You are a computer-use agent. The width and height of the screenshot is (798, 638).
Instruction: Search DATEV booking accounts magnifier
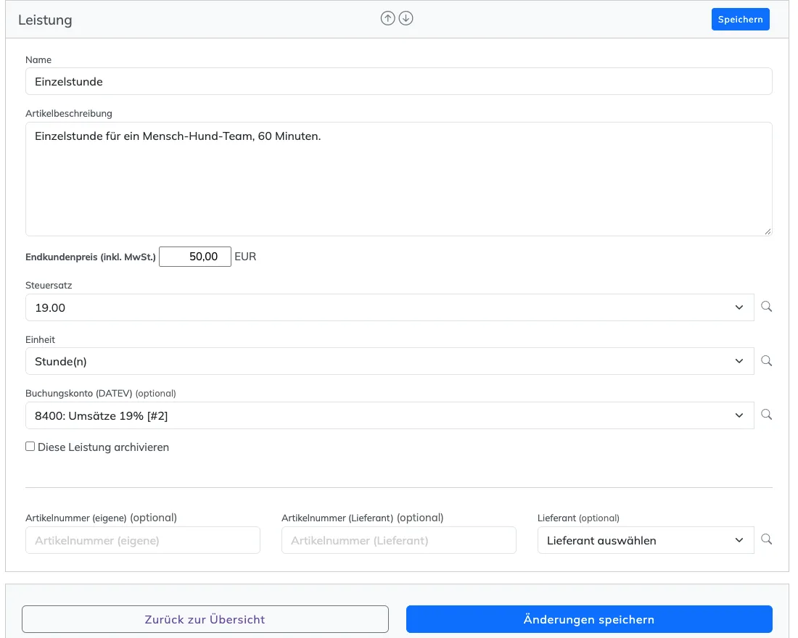[767, 415]
